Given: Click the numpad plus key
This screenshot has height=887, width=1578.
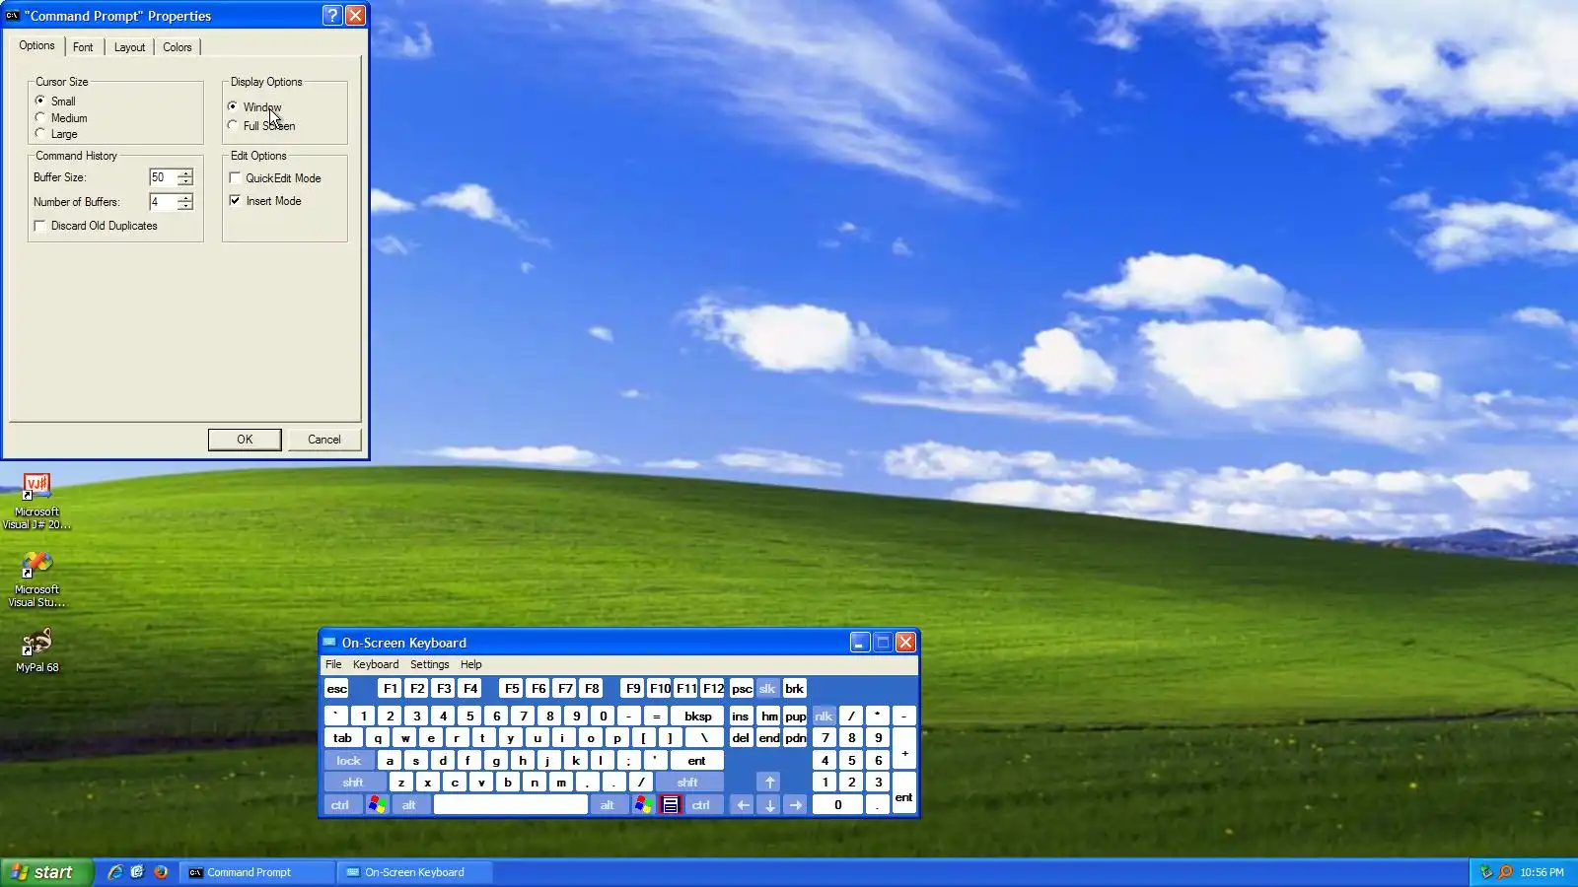Looking at the screenshot, I should coord(904,753).
